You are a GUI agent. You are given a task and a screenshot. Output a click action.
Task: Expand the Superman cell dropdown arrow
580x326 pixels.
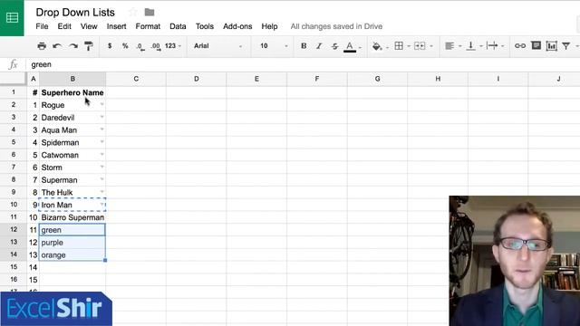(x=101, y=179)
